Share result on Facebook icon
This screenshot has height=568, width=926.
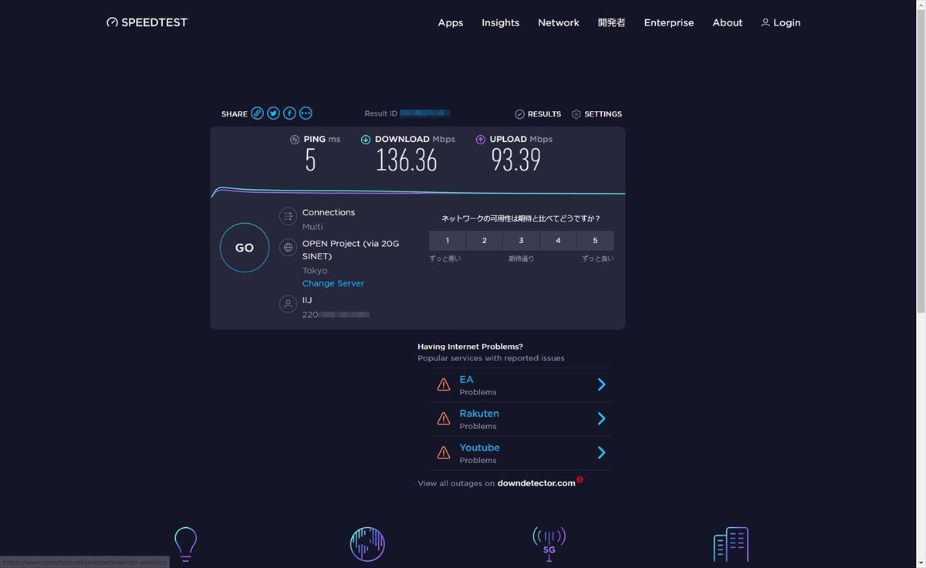(x=289, y=113)
